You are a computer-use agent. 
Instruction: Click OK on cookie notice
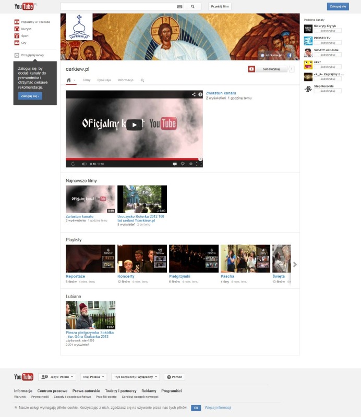click(196, 408)
